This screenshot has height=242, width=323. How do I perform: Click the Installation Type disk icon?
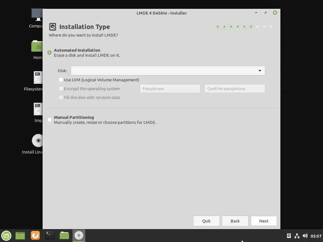[x=53, y=27]
